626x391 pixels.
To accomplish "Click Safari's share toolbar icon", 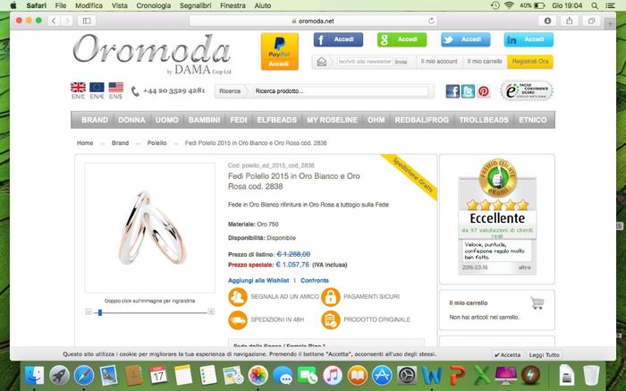I will [x=570, y=21].
